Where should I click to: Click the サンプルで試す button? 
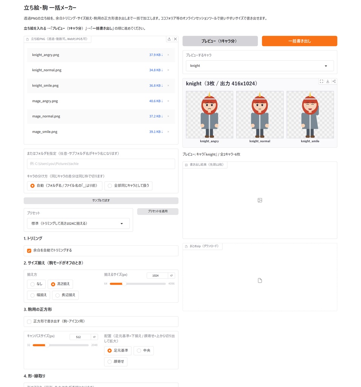101,200
